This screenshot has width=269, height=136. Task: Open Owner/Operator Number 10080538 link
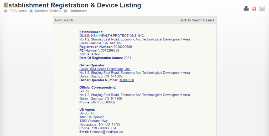(127, 80)
